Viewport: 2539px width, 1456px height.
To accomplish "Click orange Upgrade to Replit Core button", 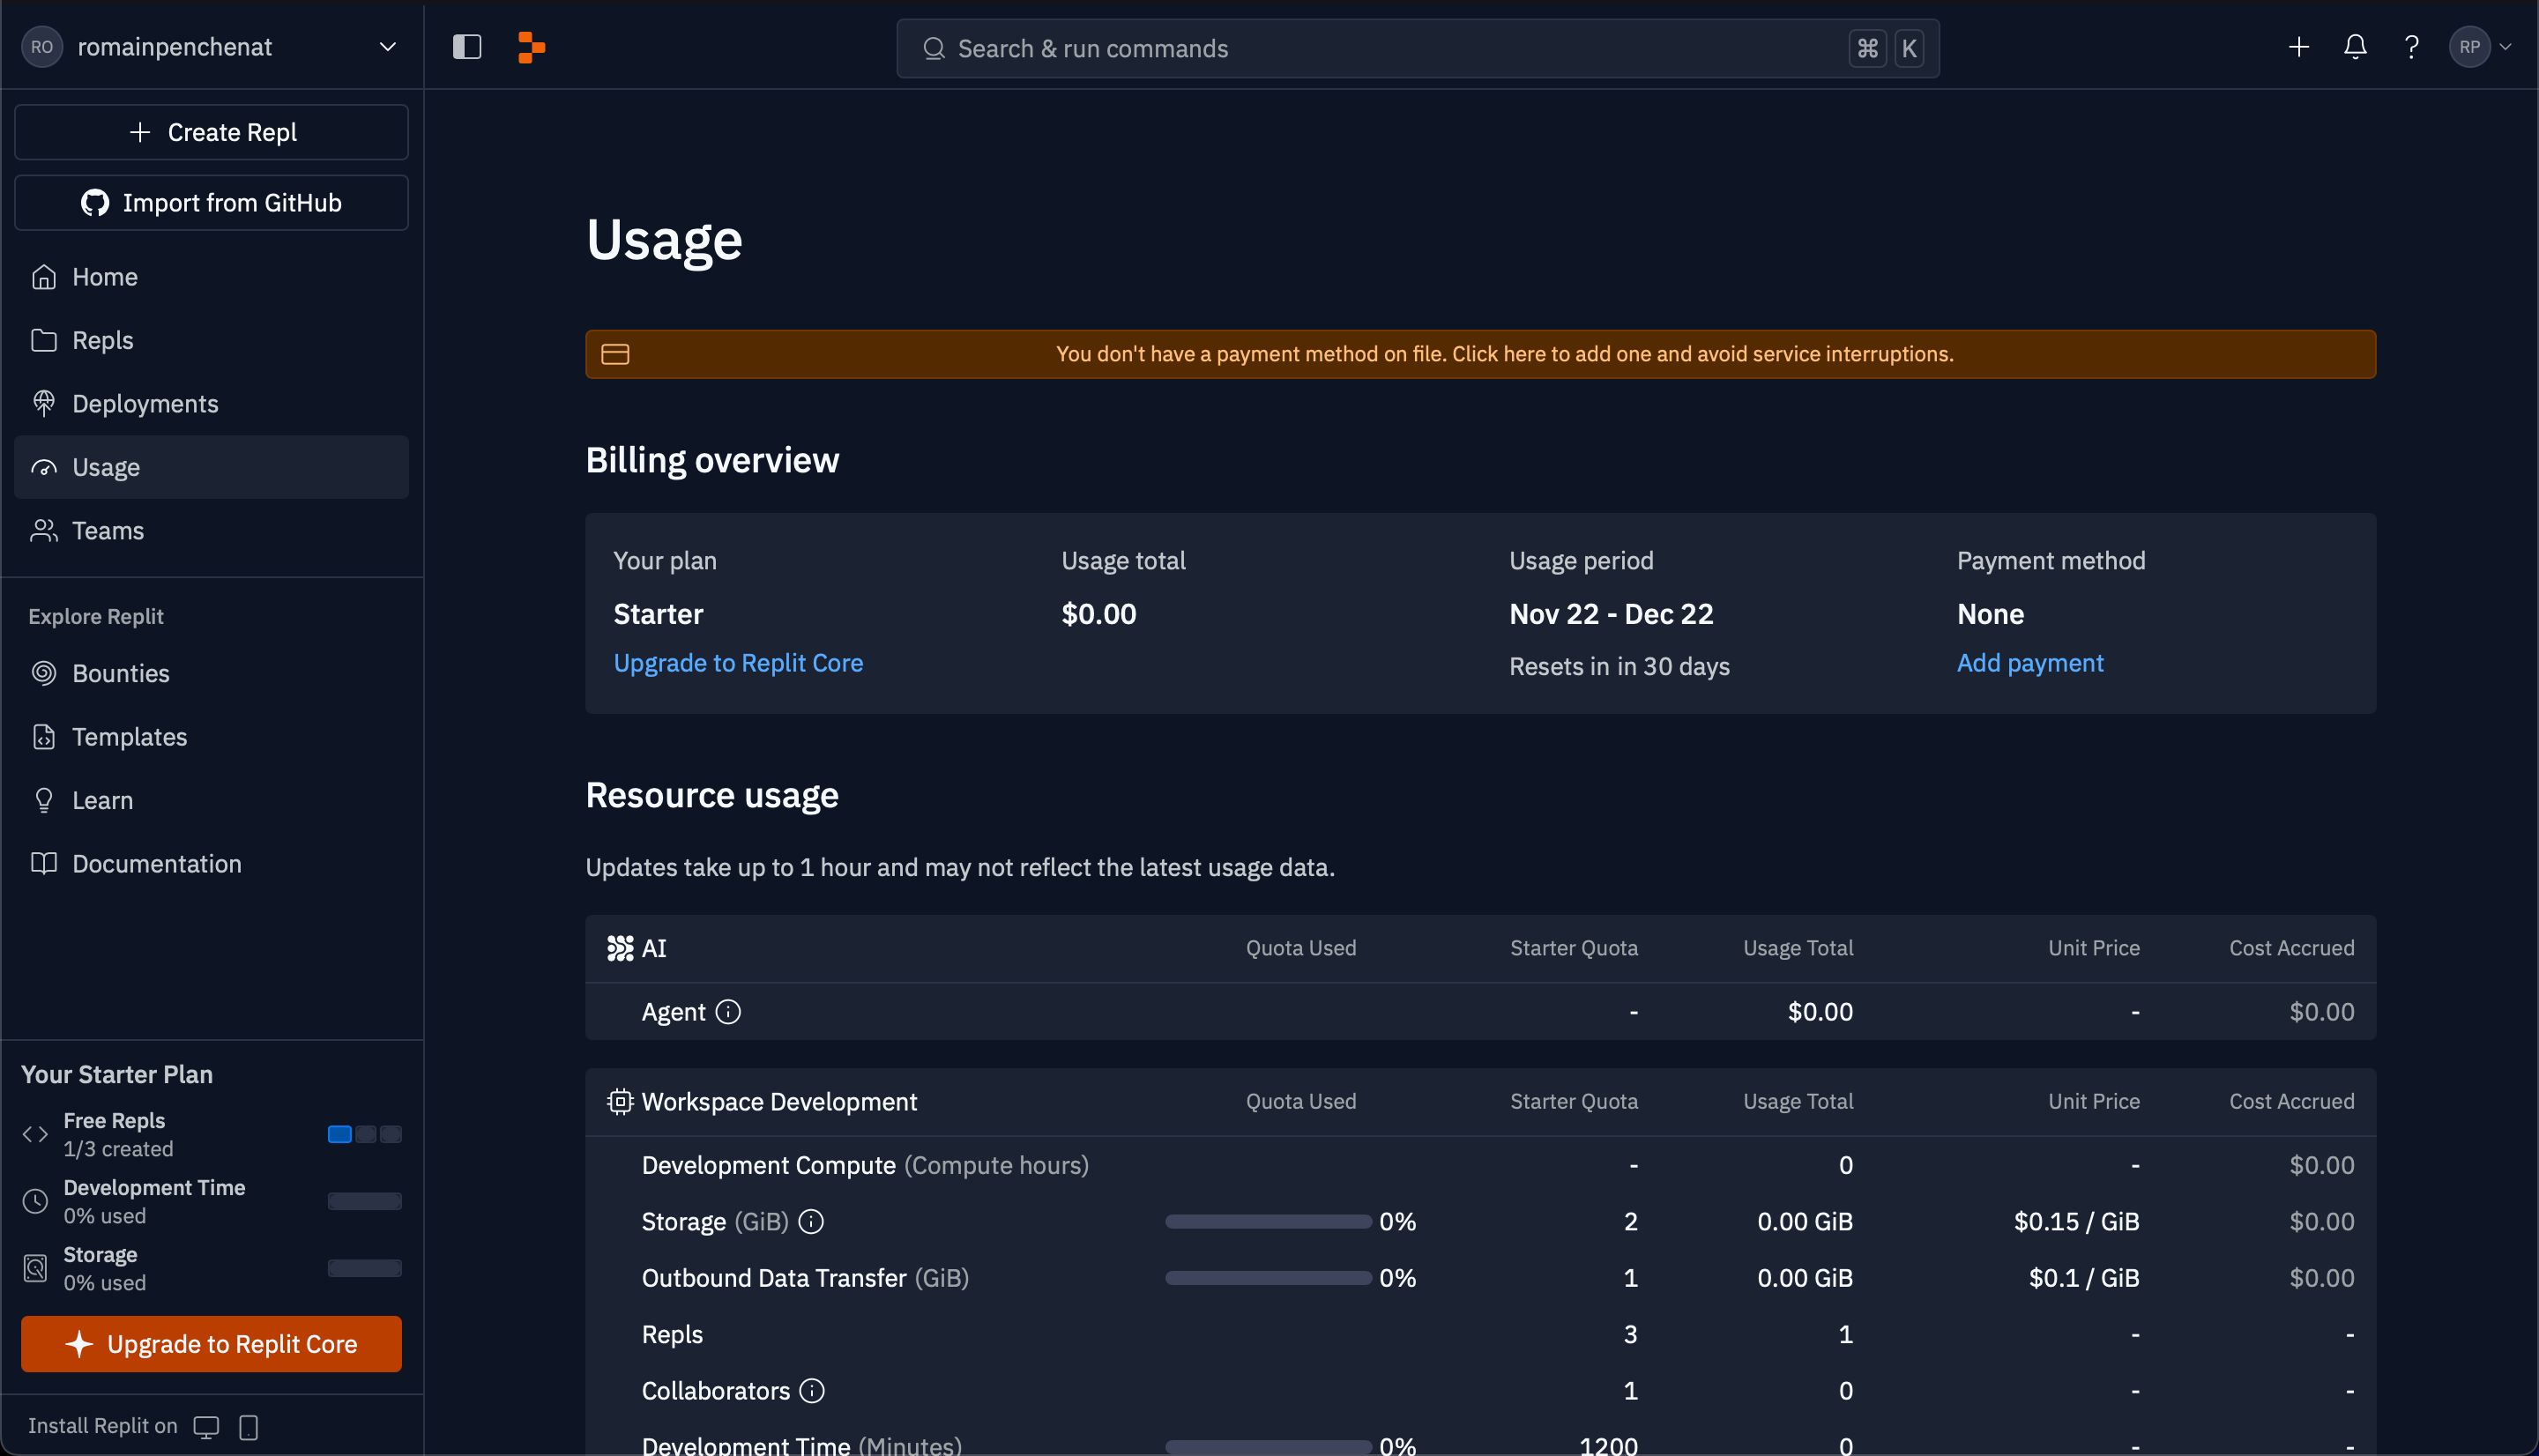I will (211, 1344).
